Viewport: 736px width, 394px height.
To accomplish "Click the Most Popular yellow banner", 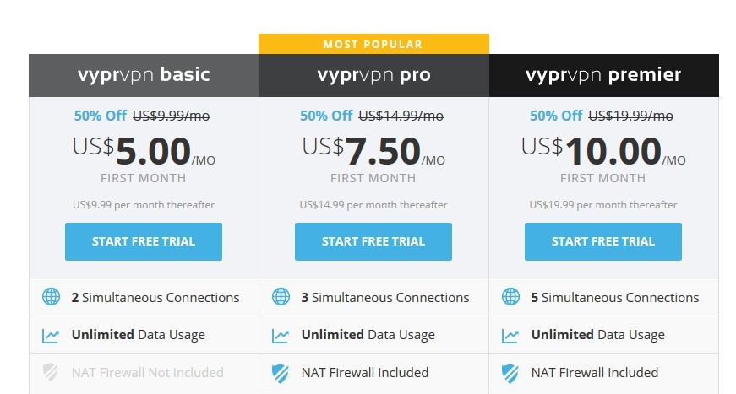I will [x=373, y=44].
